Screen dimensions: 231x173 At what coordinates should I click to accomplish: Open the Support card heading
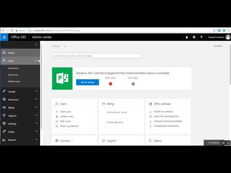click(x=112, y=141)
